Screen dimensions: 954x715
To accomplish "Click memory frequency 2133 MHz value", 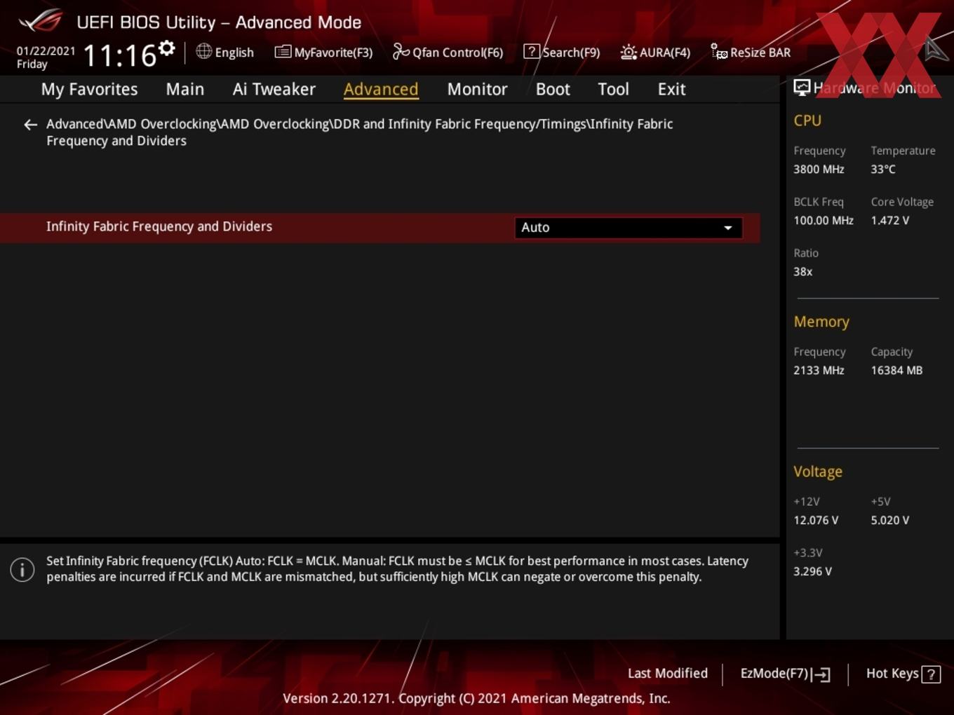I will click(x=819, y=371).
